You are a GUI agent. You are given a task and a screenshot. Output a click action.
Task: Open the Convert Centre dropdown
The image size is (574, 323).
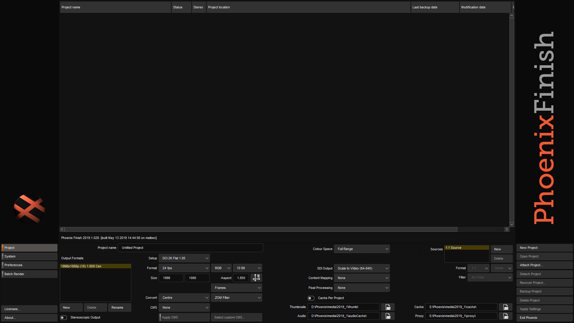(x=184, y=298)
